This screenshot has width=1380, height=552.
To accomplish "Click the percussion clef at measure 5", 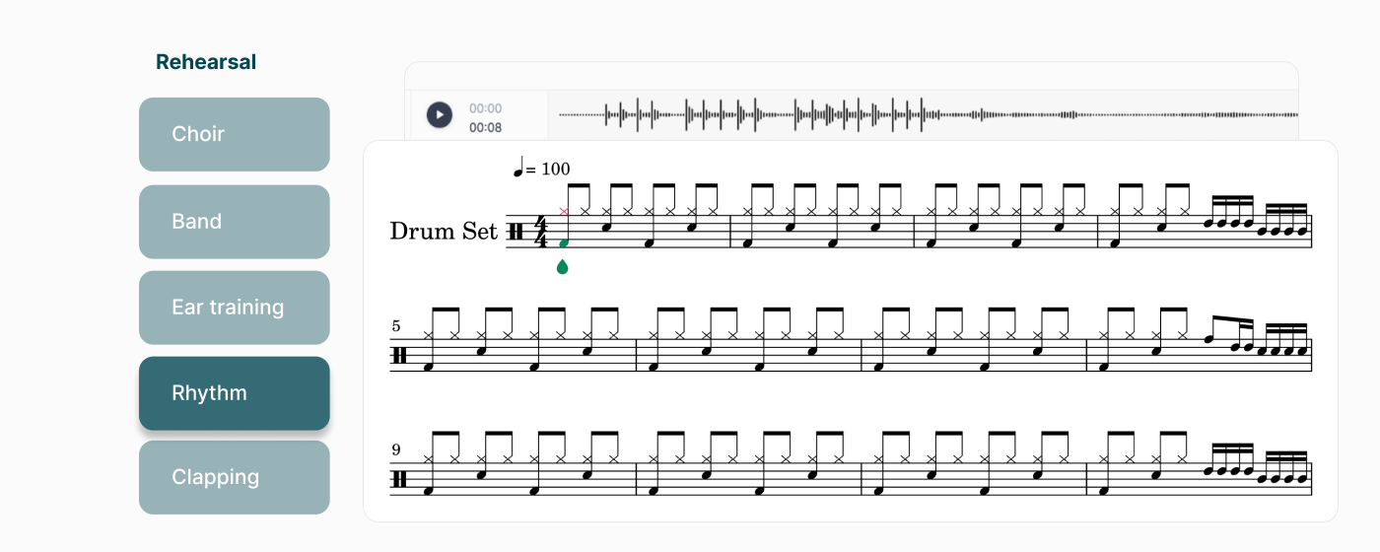I will pos(399,356).
